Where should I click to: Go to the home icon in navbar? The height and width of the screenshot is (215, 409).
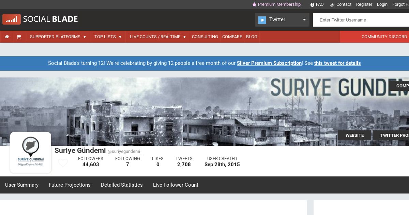pyautogui.click(x=7, y=37)
